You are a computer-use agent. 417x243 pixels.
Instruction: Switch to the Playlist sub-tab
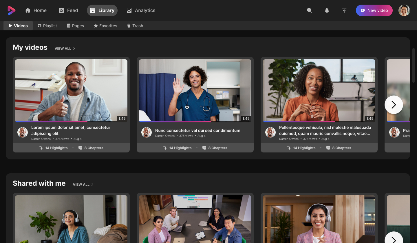(47, 26)
